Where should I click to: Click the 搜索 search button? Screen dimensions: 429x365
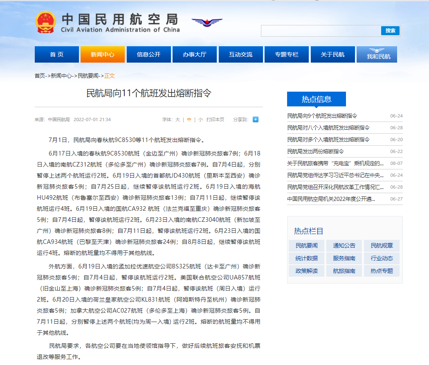click(390, 30)
